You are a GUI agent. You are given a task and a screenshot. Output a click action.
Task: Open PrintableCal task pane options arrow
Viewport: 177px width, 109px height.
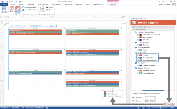tap(172, 18)
